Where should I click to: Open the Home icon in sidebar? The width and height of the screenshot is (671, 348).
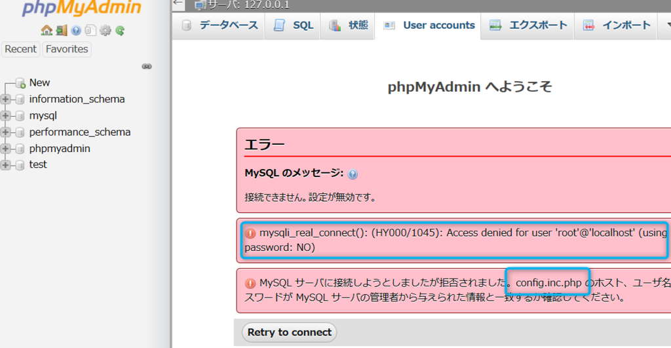pos(47,30)
